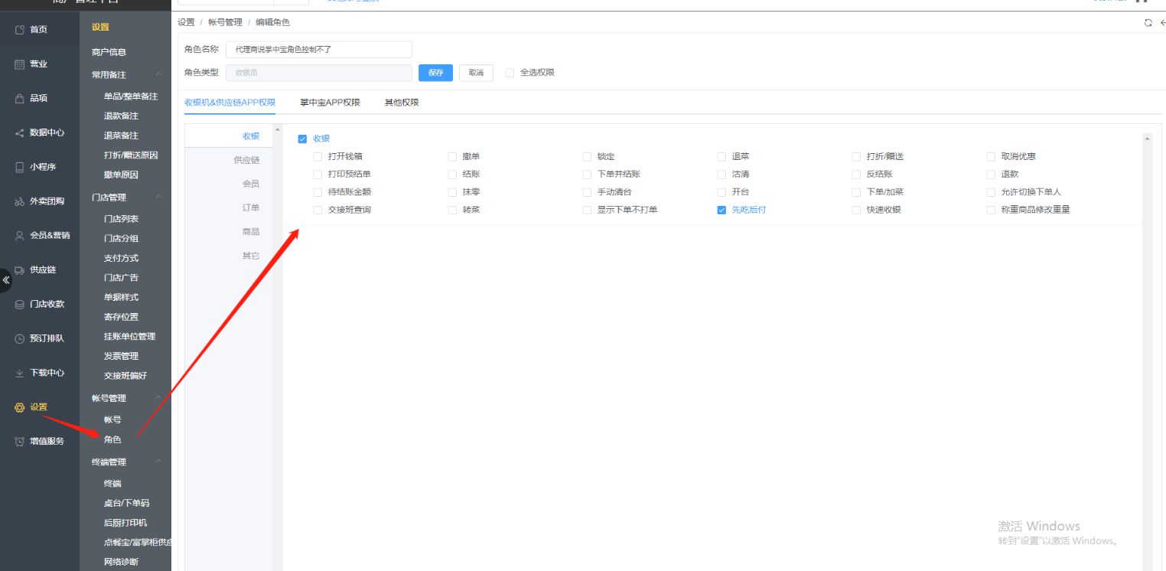Open the 会员&营销 person icon
The width and height of the screenshot is (1166, 571).
pos(20,236)
